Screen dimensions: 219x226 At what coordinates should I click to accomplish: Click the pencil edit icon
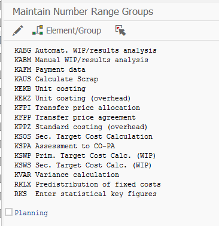18,30
